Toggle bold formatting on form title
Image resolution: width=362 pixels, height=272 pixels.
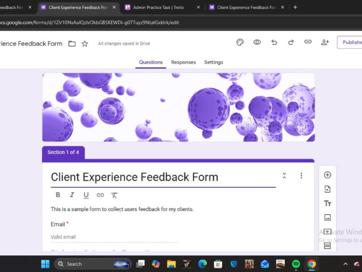click(58, 195)
